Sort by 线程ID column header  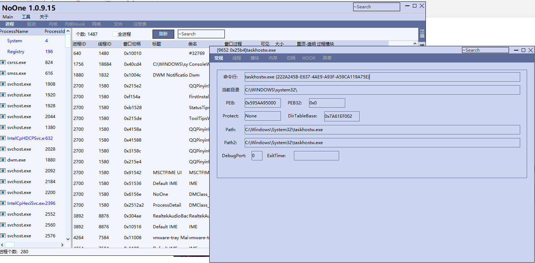click(x=110, y=44)
